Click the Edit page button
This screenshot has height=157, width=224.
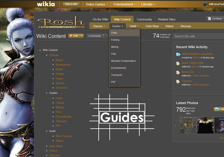point(74,36)
